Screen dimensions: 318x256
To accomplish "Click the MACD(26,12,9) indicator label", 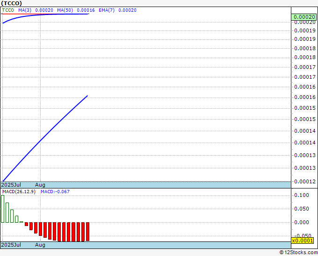I will click(x=19, y=192).
